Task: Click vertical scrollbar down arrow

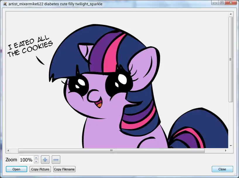Action: point(231,146)
